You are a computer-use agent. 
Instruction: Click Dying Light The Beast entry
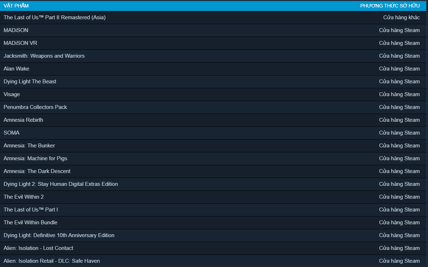click(30, 82)
